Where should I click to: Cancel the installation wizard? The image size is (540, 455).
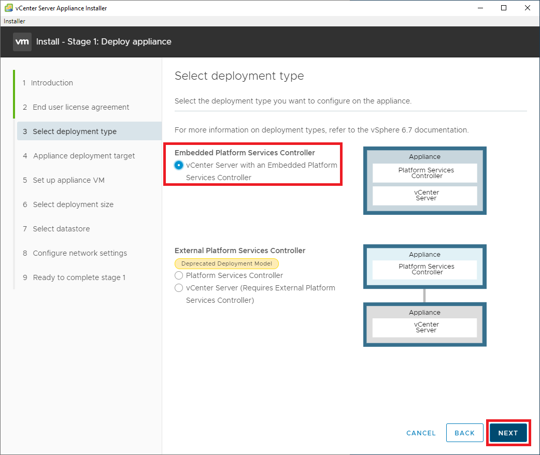click(421, 433)
